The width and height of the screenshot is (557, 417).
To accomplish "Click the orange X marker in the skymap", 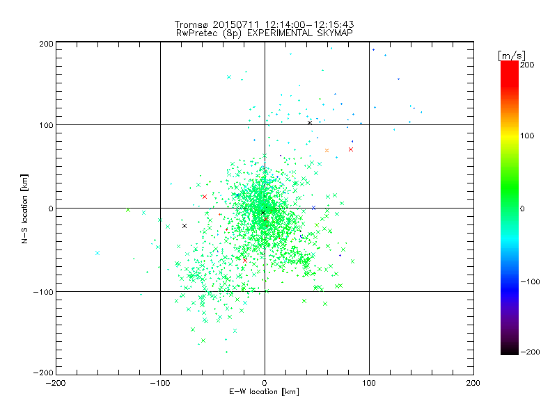I will pos(327,151).
